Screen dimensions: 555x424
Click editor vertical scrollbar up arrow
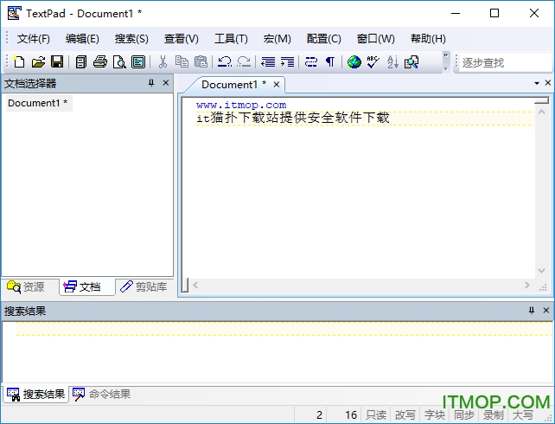click(541, 112)
